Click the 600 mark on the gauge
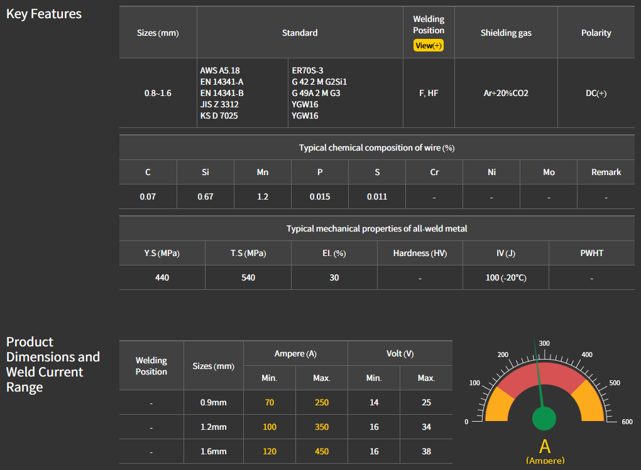 tap(627, 422)
